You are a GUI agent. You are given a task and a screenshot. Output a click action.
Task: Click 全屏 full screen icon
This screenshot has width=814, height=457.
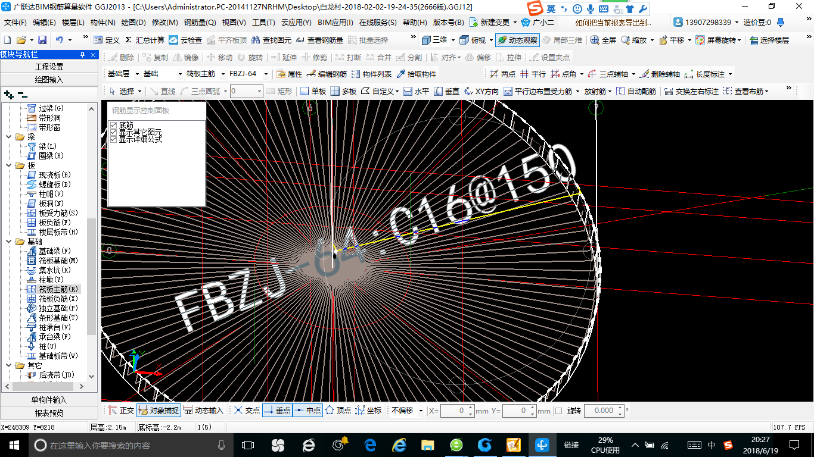603,40
